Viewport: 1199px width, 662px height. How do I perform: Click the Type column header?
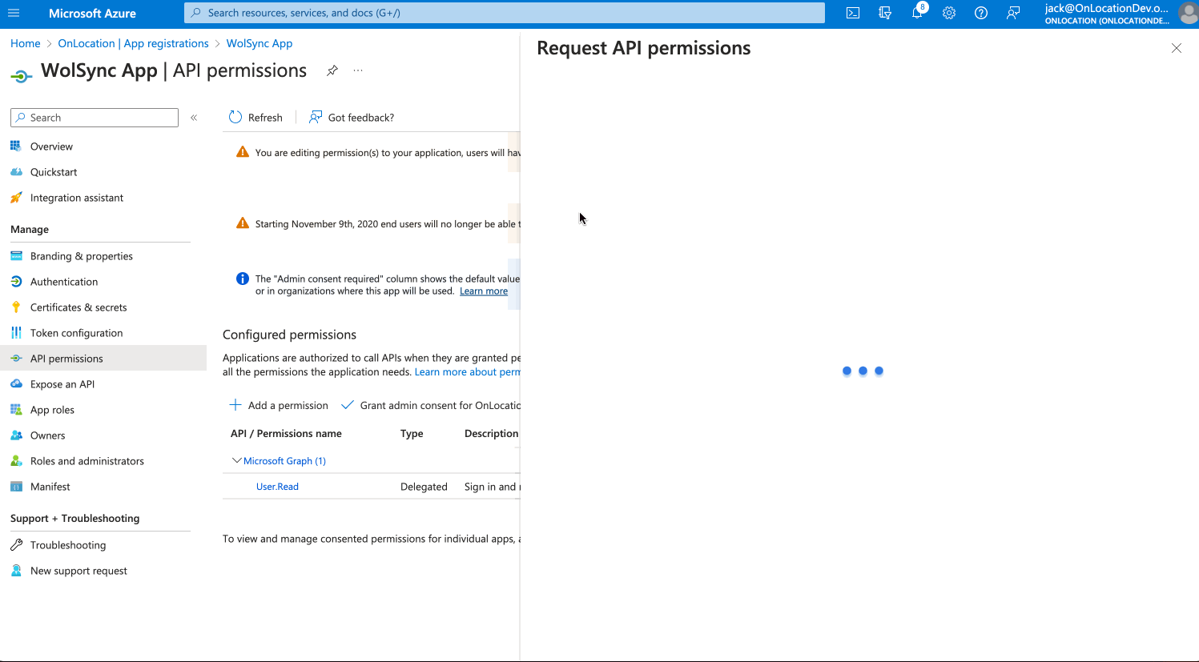412,434
